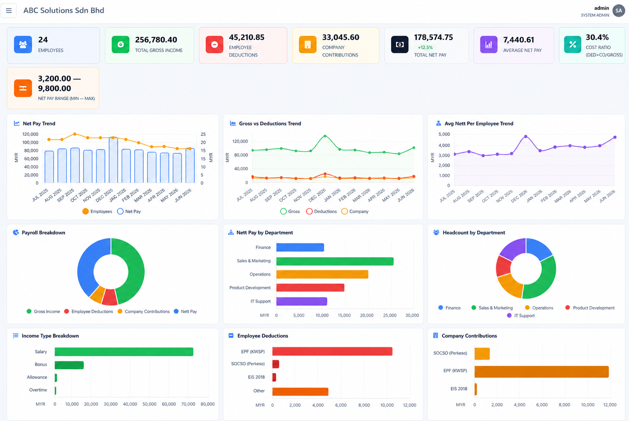The width and height of the screenshot is (629, 421).
Task: Click the SYSTEM ADMIN role label
Action: (x=595, y=15)
